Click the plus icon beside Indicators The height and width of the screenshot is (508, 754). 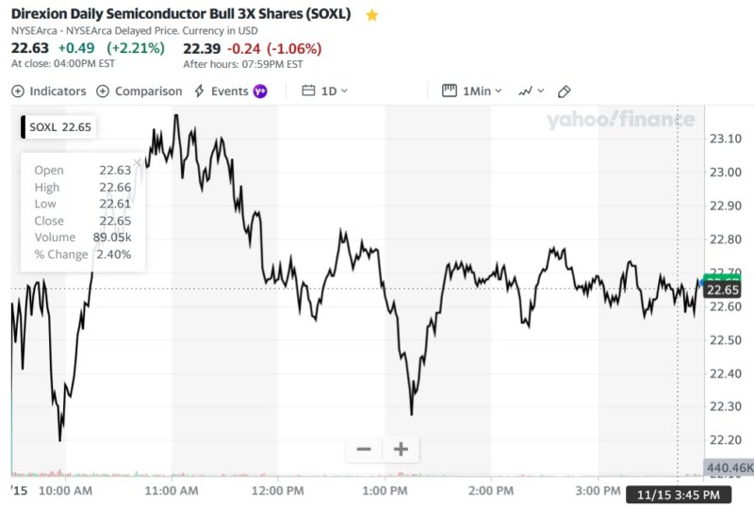(18, 91)
